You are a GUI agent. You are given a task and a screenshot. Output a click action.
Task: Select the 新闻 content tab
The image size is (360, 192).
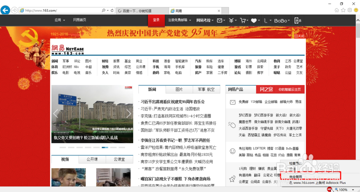pos(152,89)
